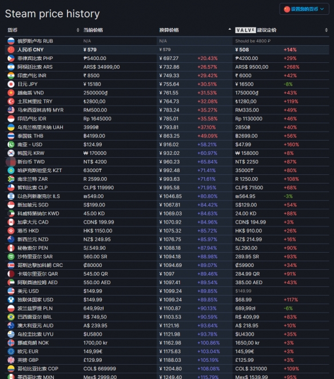The height and width of the screenshot is (379, 334).
Task: Click the Turkey flag icon for TRY
Action: coord(11,101)
